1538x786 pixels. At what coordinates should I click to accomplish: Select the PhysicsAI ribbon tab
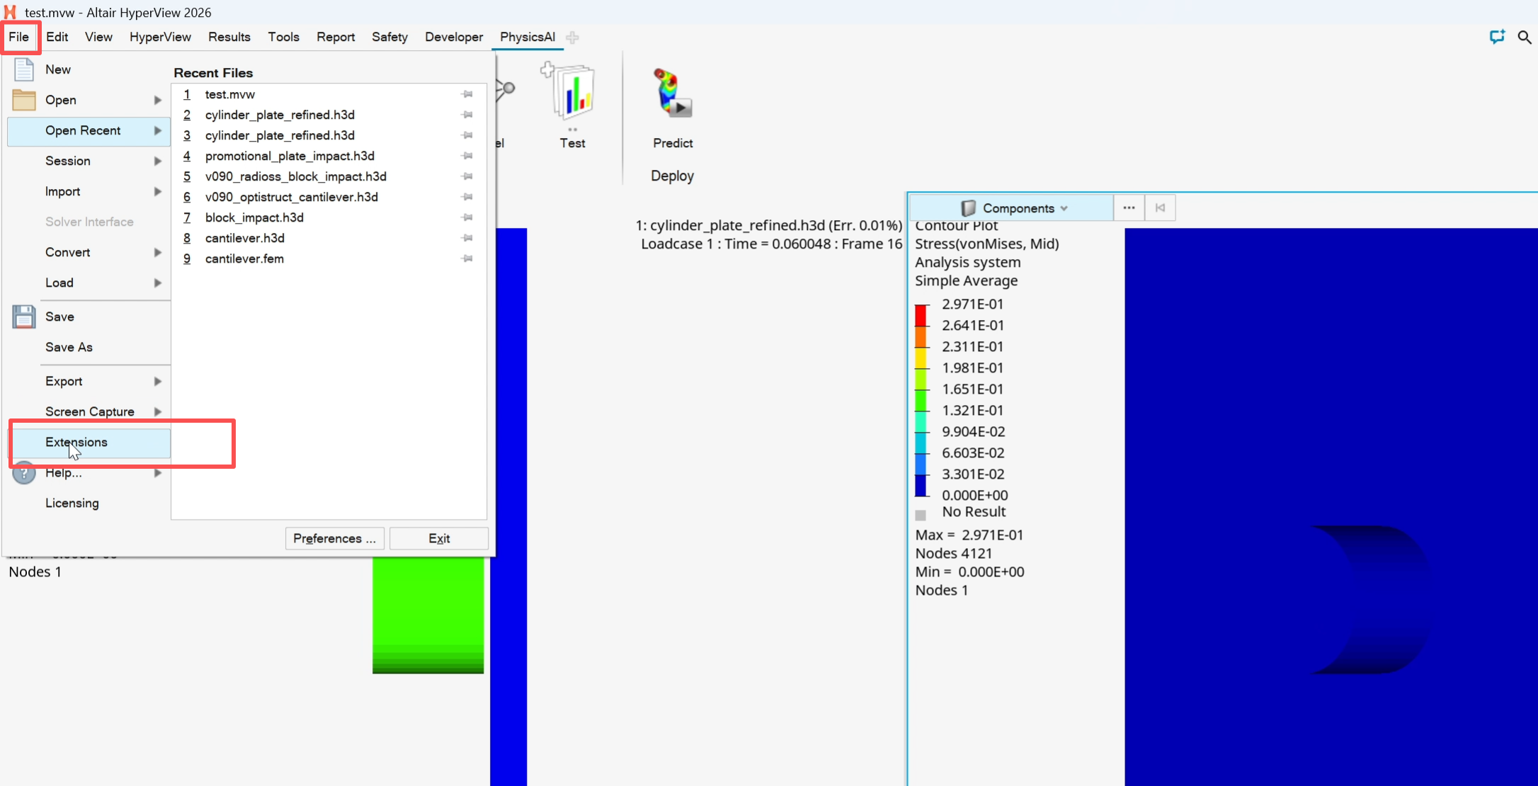coord(528,37)
